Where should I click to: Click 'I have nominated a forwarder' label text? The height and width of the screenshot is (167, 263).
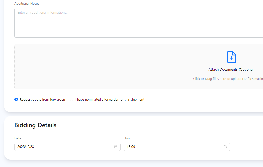pos(110,99)
